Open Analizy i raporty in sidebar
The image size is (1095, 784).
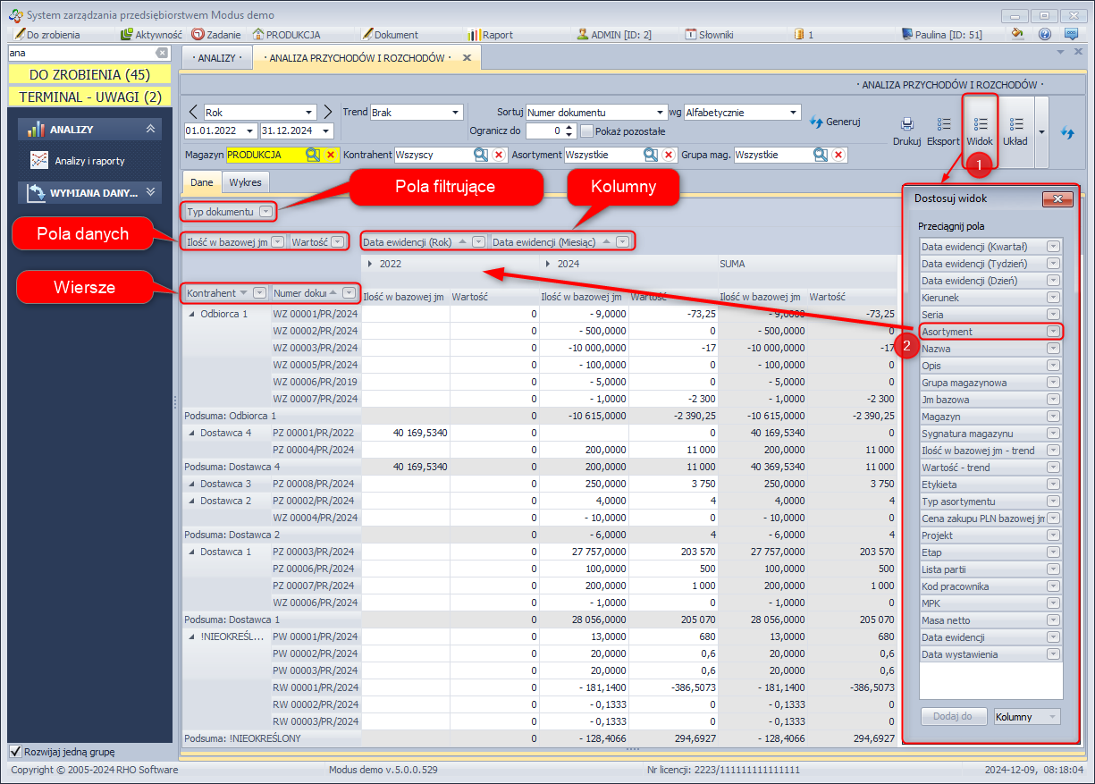89,161
